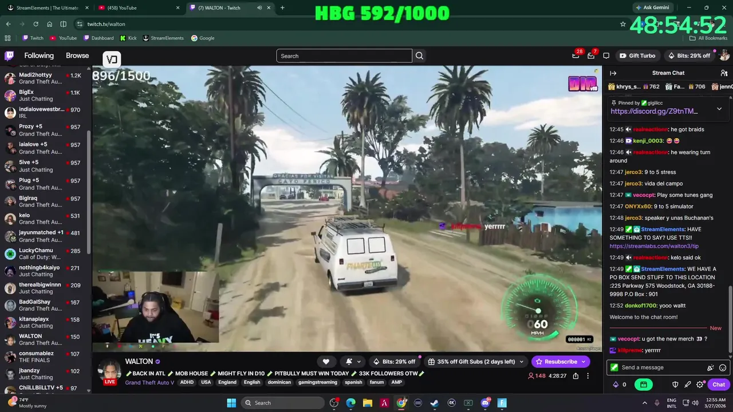Image resolution: width=733 pixels, height=412 pixels.
Task: Open the Prime loot crown icon with 28 badge
Action: (576, 56)
